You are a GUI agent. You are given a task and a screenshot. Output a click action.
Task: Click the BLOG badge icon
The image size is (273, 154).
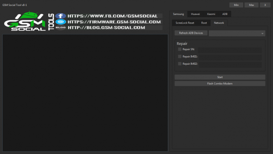pyautogui.click(x=60, y=27)
